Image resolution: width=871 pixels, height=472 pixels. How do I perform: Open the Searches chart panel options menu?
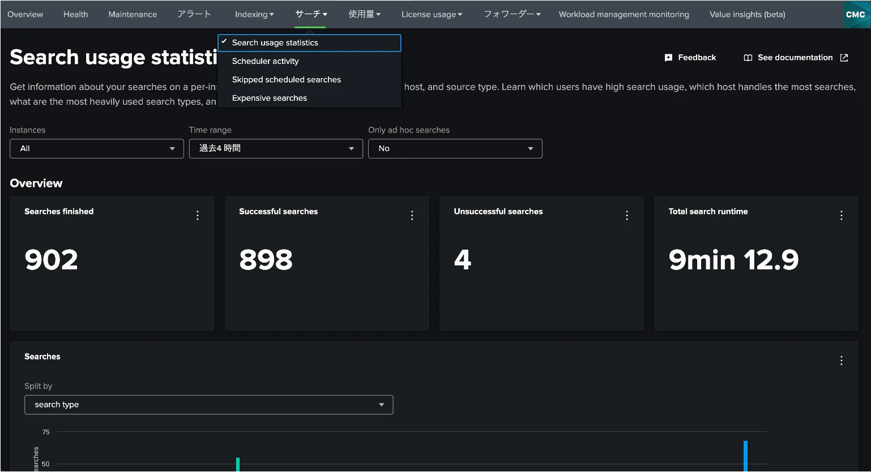(841, 361)
